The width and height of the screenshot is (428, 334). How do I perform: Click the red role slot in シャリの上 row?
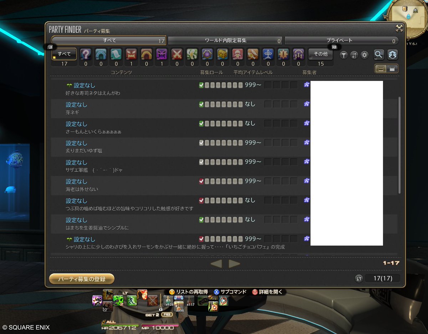pyautogui.click(x=201, y=239)
